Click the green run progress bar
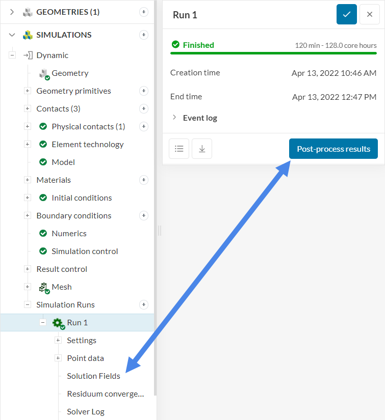This screenshot has height=420, width=385. pyautogui.click(x=273, y=53)
